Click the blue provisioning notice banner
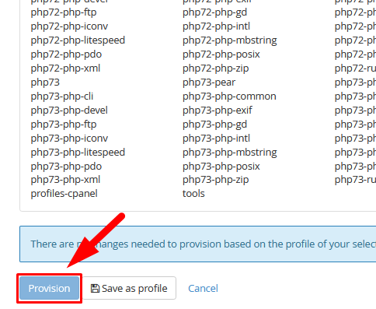Screen dimensions: 376x309 click(198, 244)
